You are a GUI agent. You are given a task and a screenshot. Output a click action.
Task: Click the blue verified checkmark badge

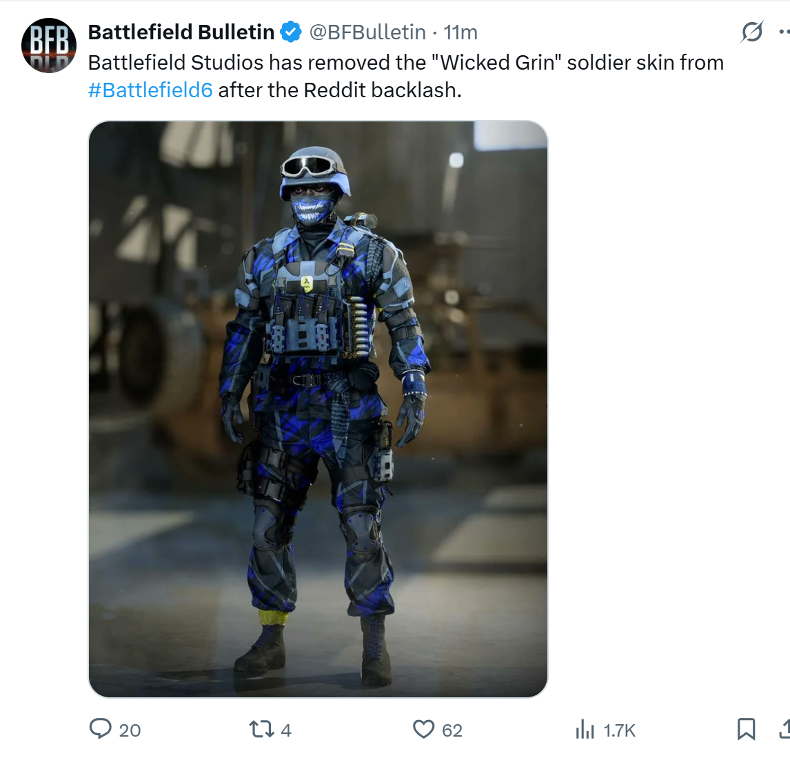click(x=291, y=32)
